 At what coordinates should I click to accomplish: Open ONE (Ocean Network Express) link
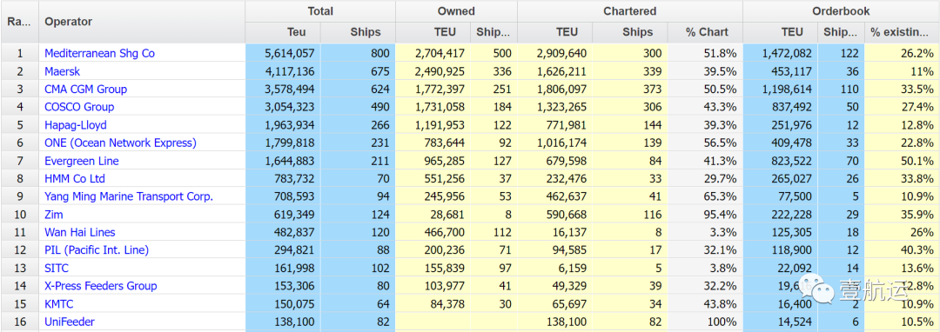pyautogui.click(x=120, y=143)
